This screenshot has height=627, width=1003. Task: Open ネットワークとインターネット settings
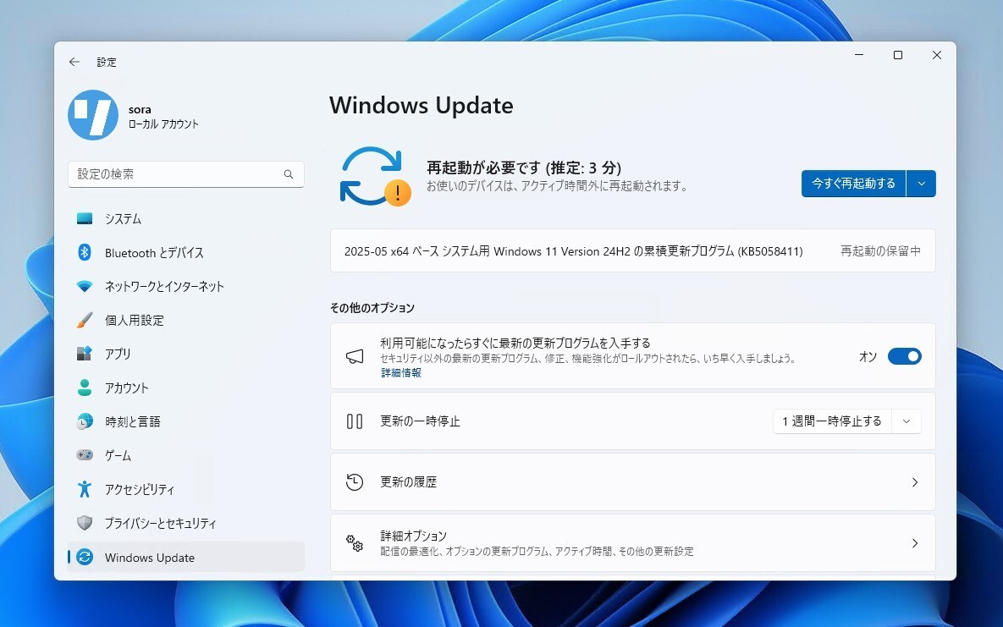click(186, 286)
